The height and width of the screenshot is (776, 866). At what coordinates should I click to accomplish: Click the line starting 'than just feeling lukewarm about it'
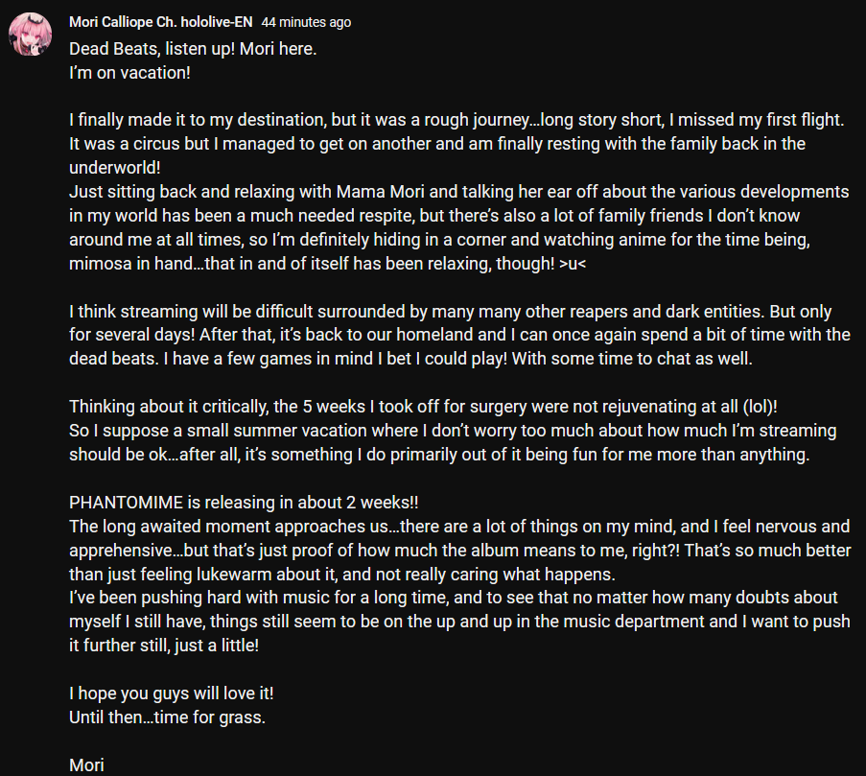(341, 575)
